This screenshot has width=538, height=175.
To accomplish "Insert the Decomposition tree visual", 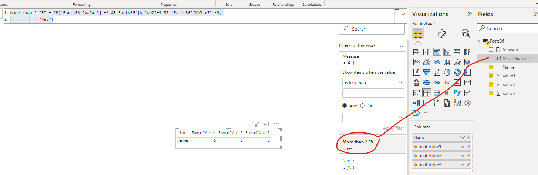I will [x=417, y=103].
